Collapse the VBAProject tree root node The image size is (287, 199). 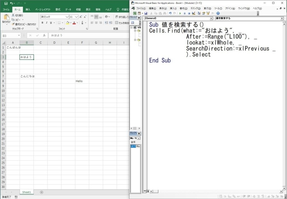point(131,28)
